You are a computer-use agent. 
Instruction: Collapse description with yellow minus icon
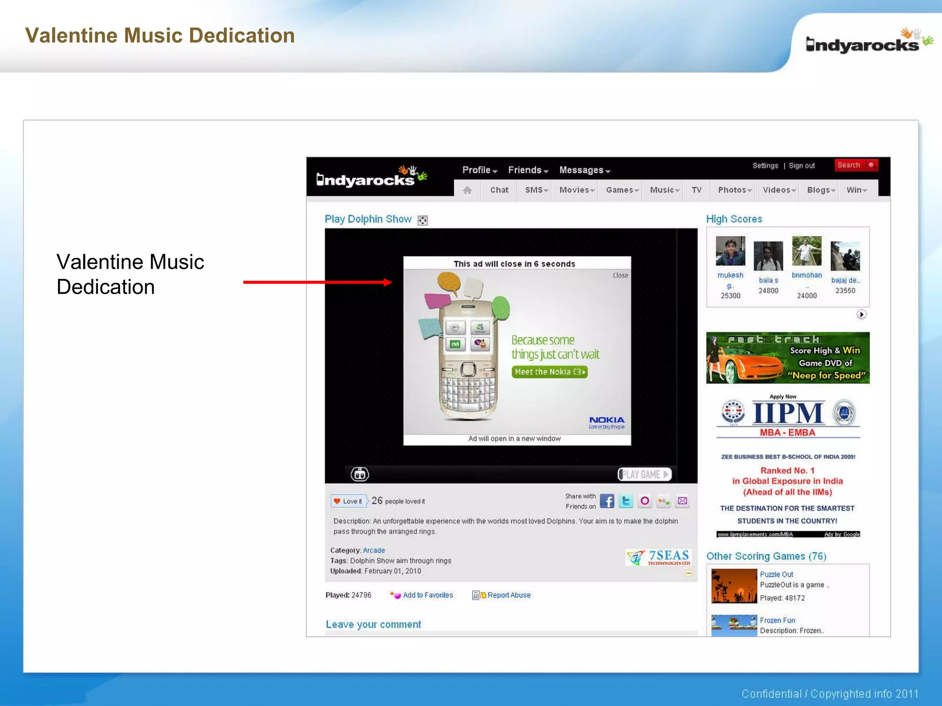pyautogui.click(x=689, y=573)
